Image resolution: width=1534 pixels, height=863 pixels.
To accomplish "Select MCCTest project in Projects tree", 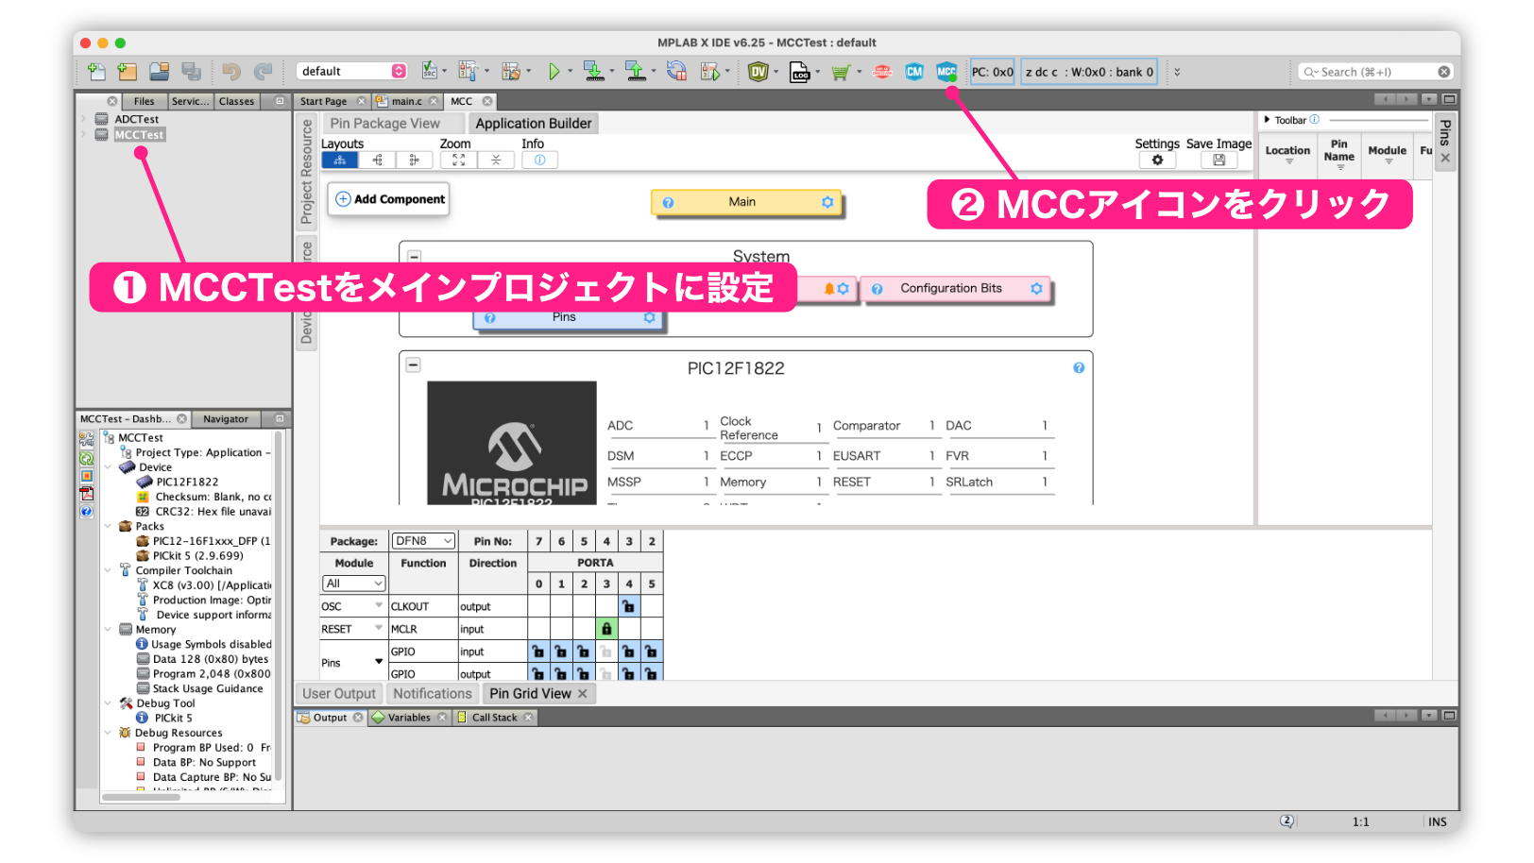I will pos(140,135).
